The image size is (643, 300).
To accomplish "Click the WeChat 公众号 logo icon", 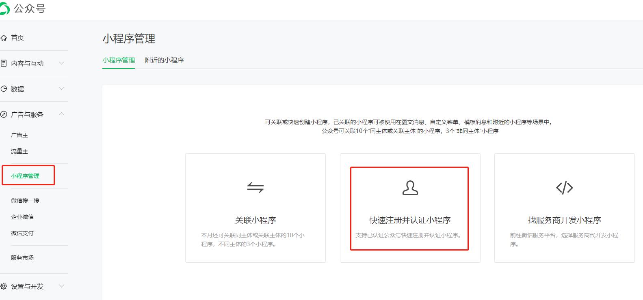I will pos(4,8).
